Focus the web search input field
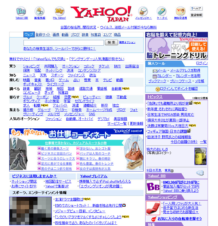The image size is (218, 226). [64, 43]
